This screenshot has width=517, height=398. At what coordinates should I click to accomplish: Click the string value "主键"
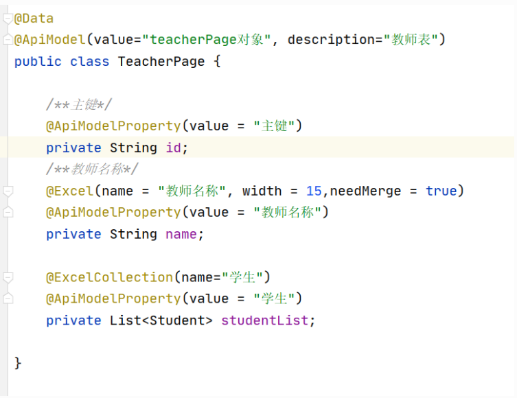[x=274, y=126]
